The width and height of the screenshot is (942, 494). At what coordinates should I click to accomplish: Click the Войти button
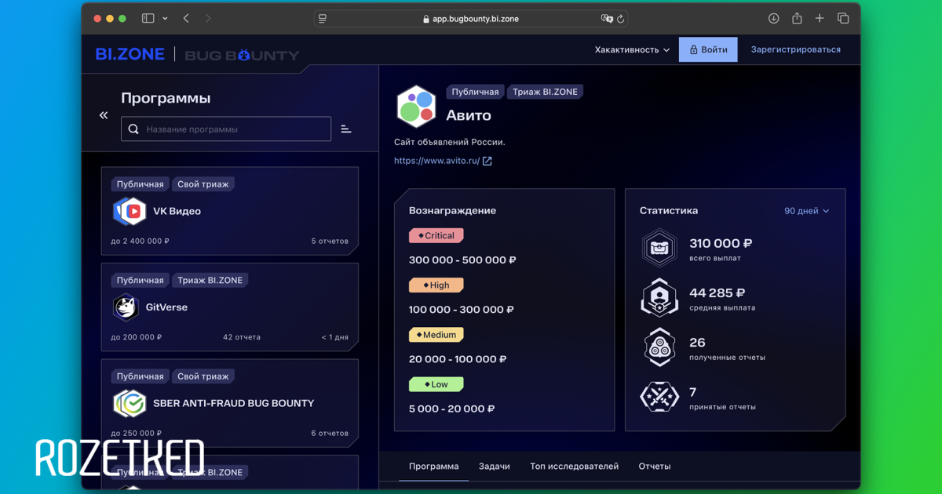tap(708, 49)
